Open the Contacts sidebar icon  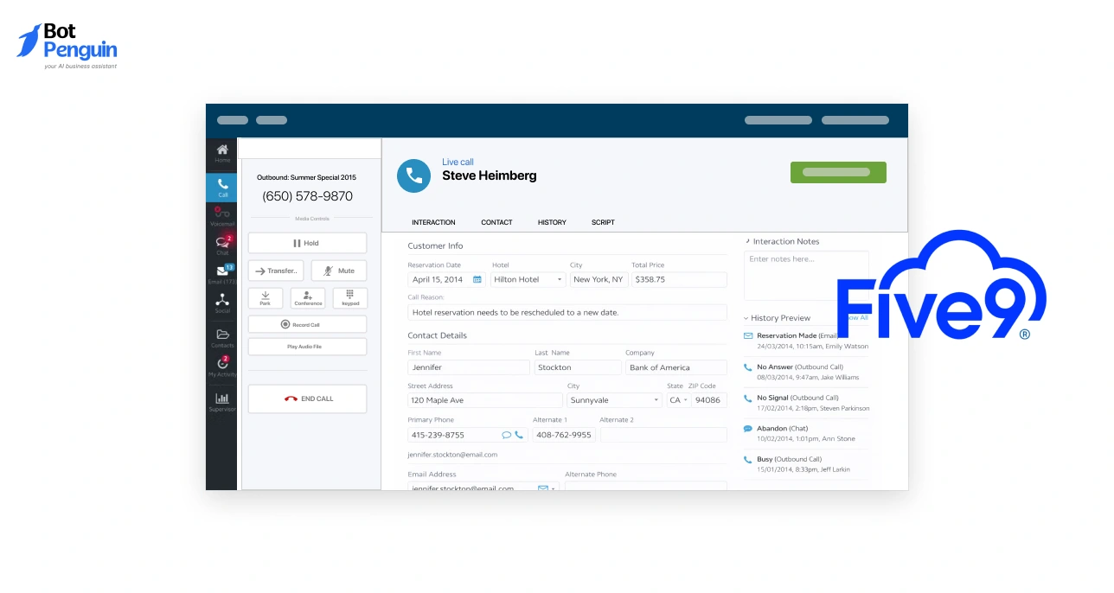point(222,335)
